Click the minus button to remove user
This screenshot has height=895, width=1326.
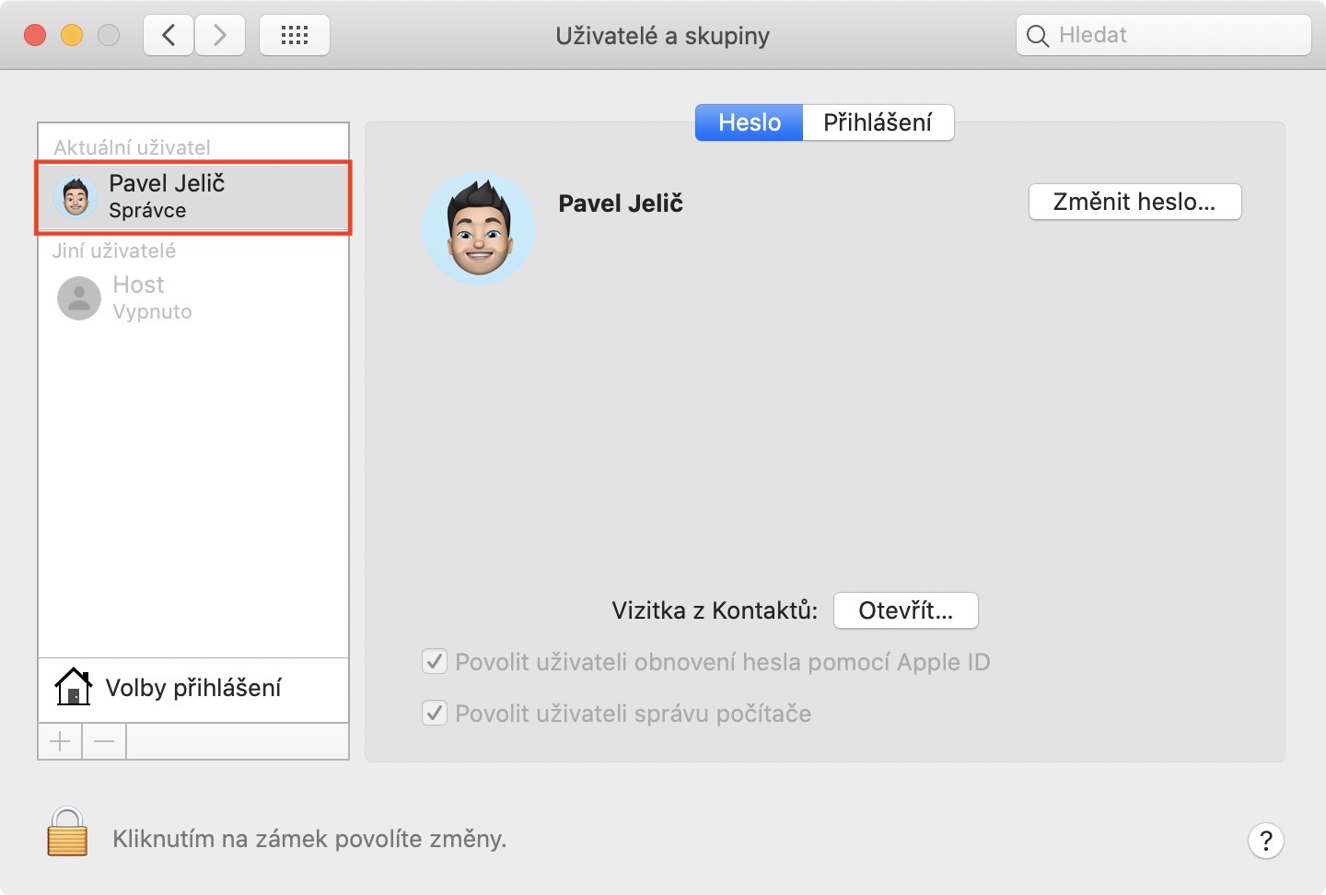[x=104, y=741]
